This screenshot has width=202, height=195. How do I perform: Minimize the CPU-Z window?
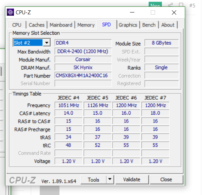[132, 12]
